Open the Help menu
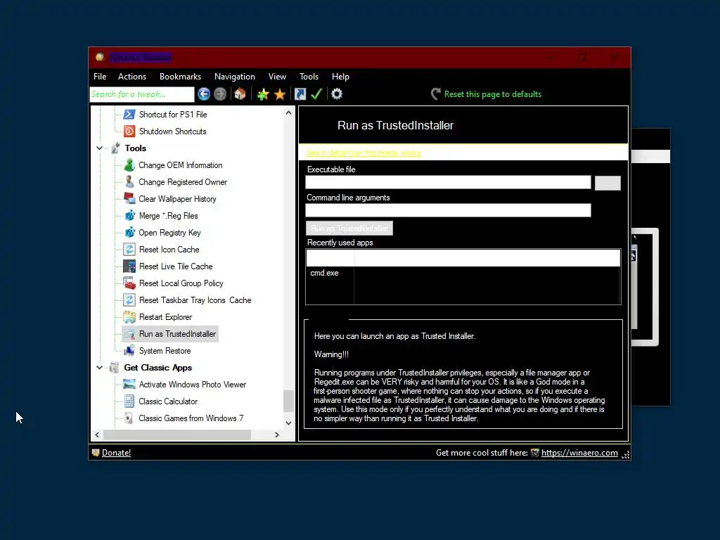Screen dimensions: 720x540 341,77
